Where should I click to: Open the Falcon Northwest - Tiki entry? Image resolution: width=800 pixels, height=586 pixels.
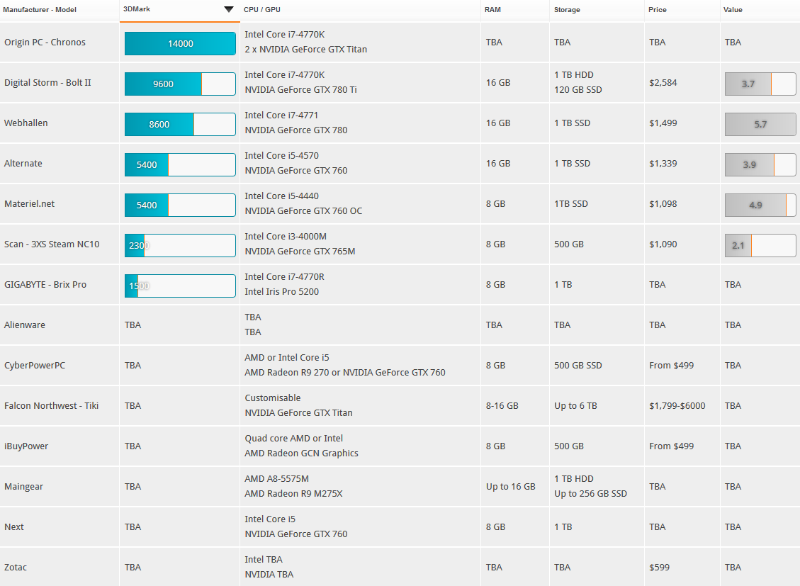[x=52, y=406]
